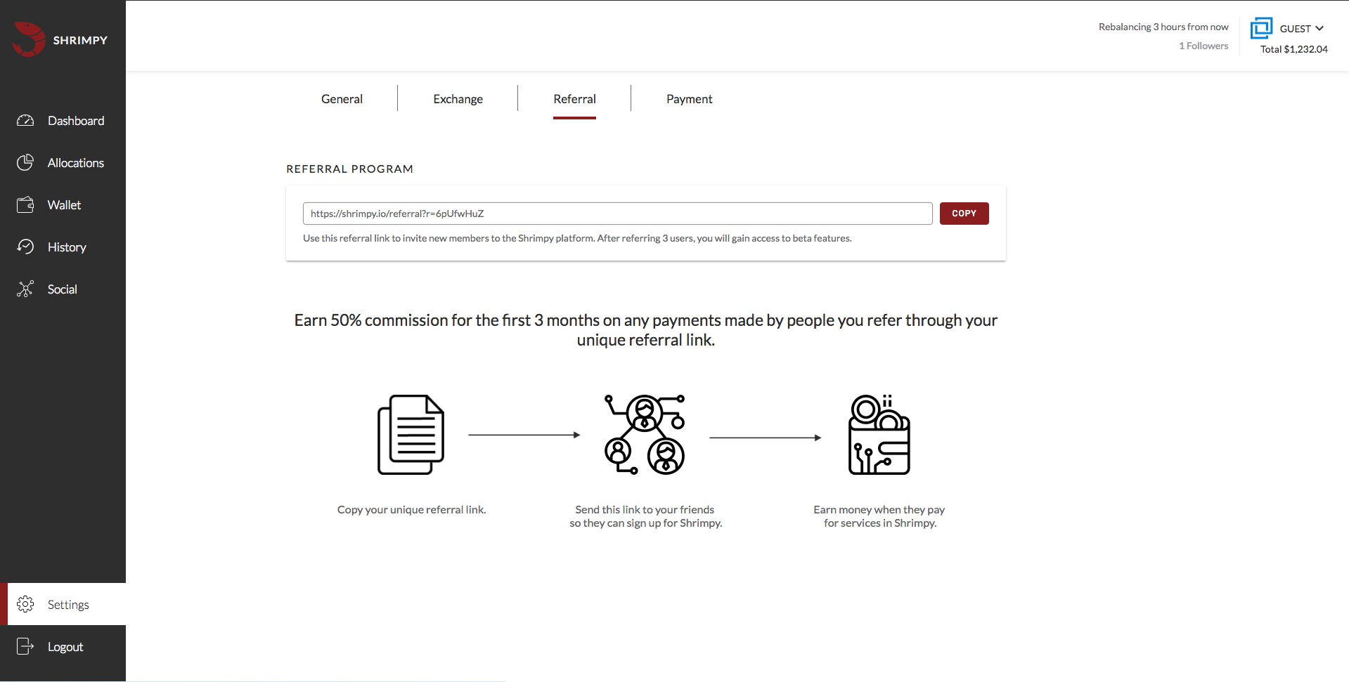Switch to the General tab
Screen dimensions: 1349x682
(342, 99)
